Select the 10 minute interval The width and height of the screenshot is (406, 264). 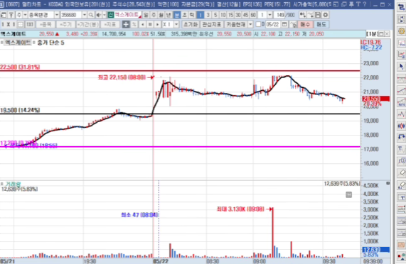[223, 15]
